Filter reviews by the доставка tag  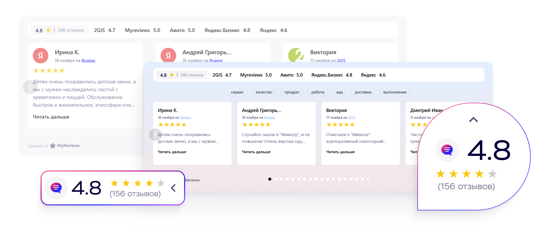(363, 92)
